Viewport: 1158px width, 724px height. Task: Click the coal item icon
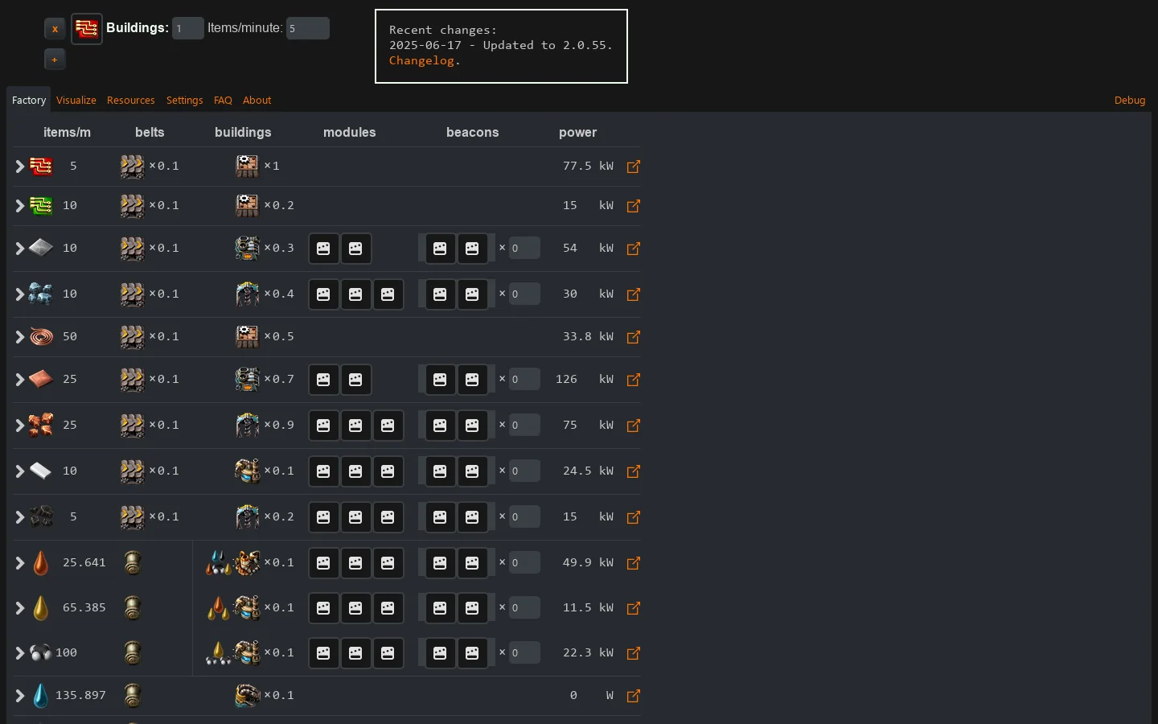click(41, 516)
